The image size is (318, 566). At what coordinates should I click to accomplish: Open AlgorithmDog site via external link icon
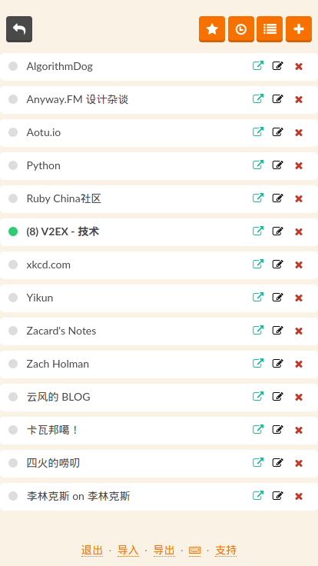(x=258, y=65)
